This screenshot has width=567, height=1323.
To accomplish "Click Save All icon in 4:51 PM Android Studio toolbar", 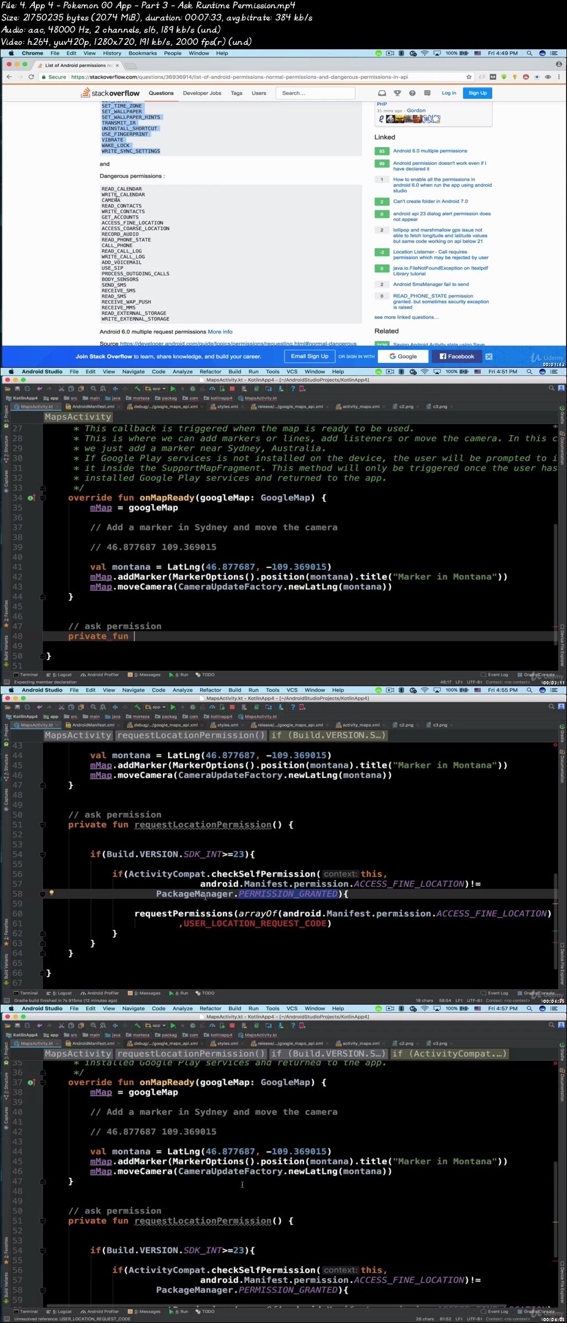I will (18, 389).
